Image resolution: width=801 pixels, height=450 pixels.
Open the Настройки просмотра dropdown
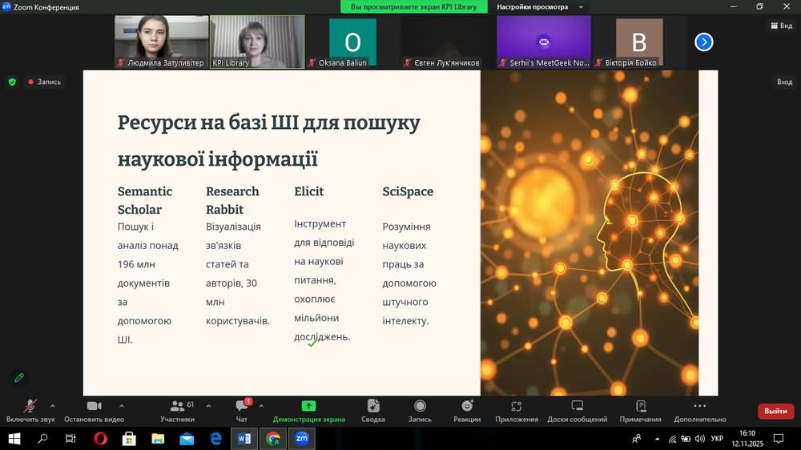539,6
